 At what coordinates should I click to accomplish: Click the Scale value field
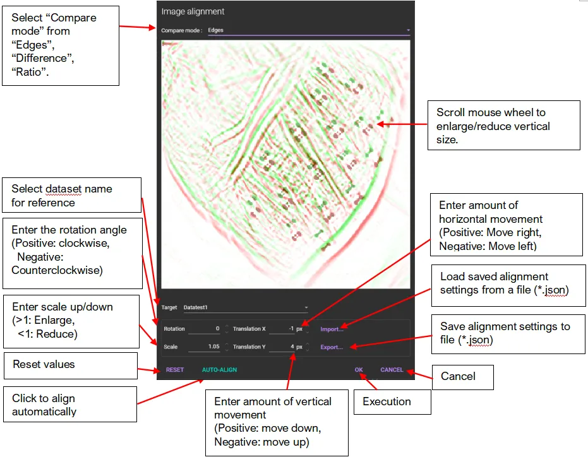(x=205, y=347)
